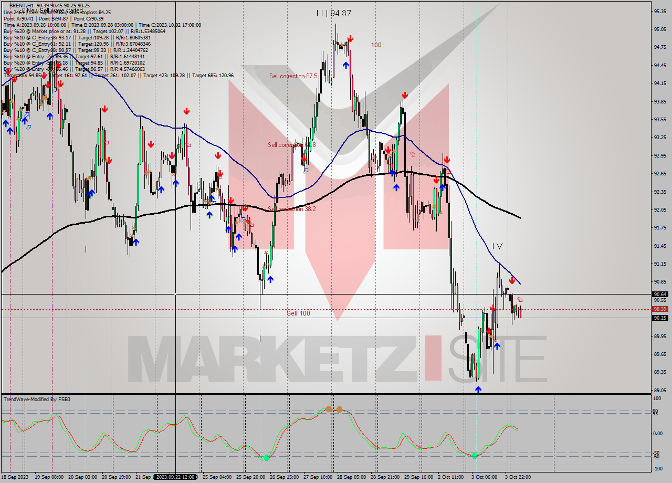This screenshot has height=483, width=672.
Task: Click the highlighted 2023.09.22 12:00 date label
Action: coord(175,477)
